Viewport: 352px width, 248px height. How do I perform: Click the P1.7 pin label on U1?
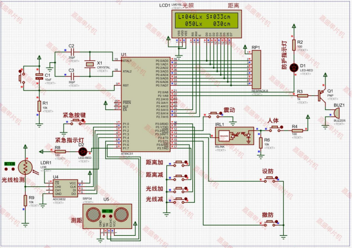[x=126, y=148]
